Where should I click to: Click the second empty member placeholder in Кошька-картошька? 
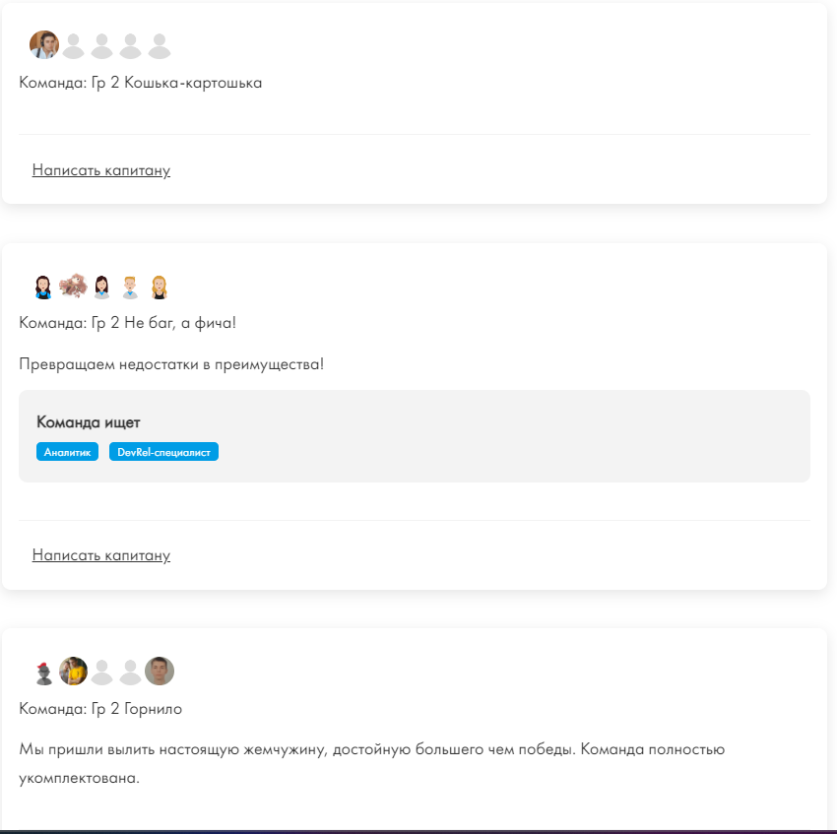102,45
